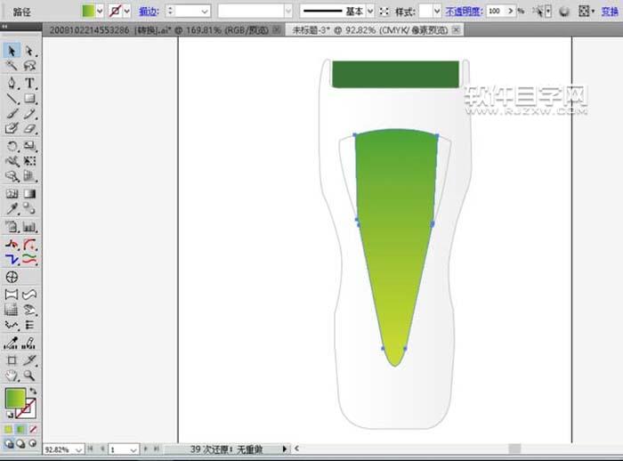623x461 pixels.
Task: Select the Mesh tool
Action: pos(12,193)
